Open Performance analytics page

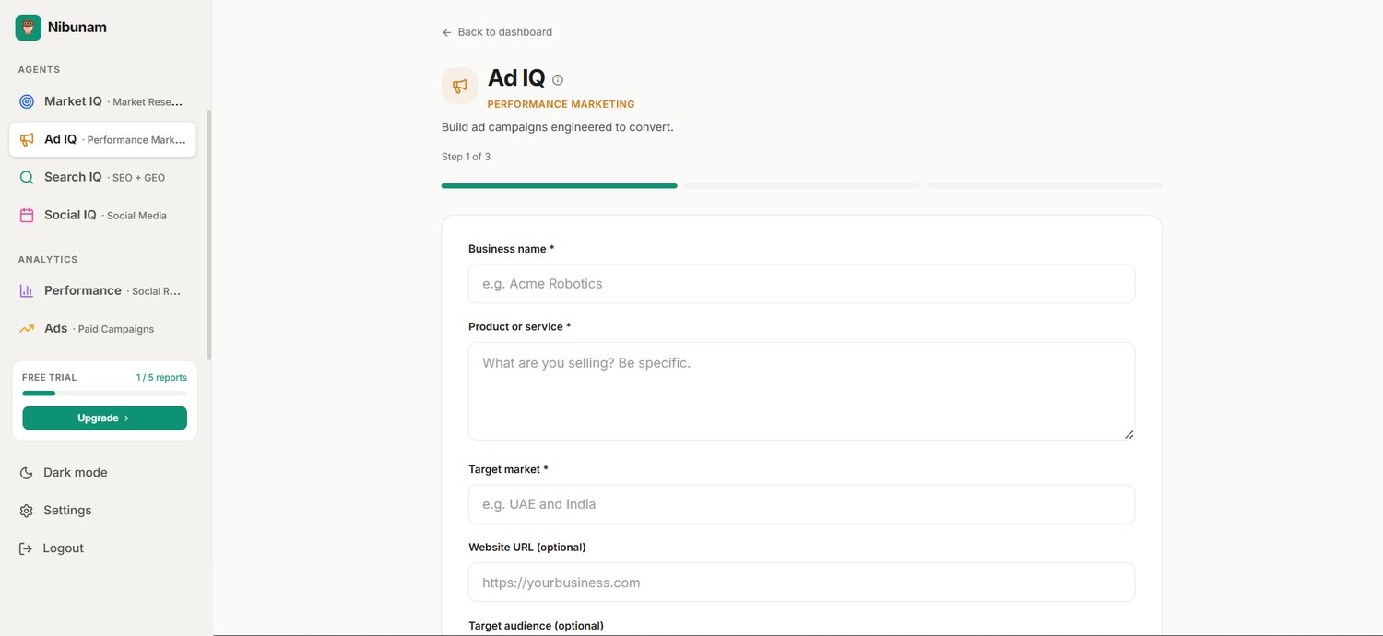pos(102,290)
